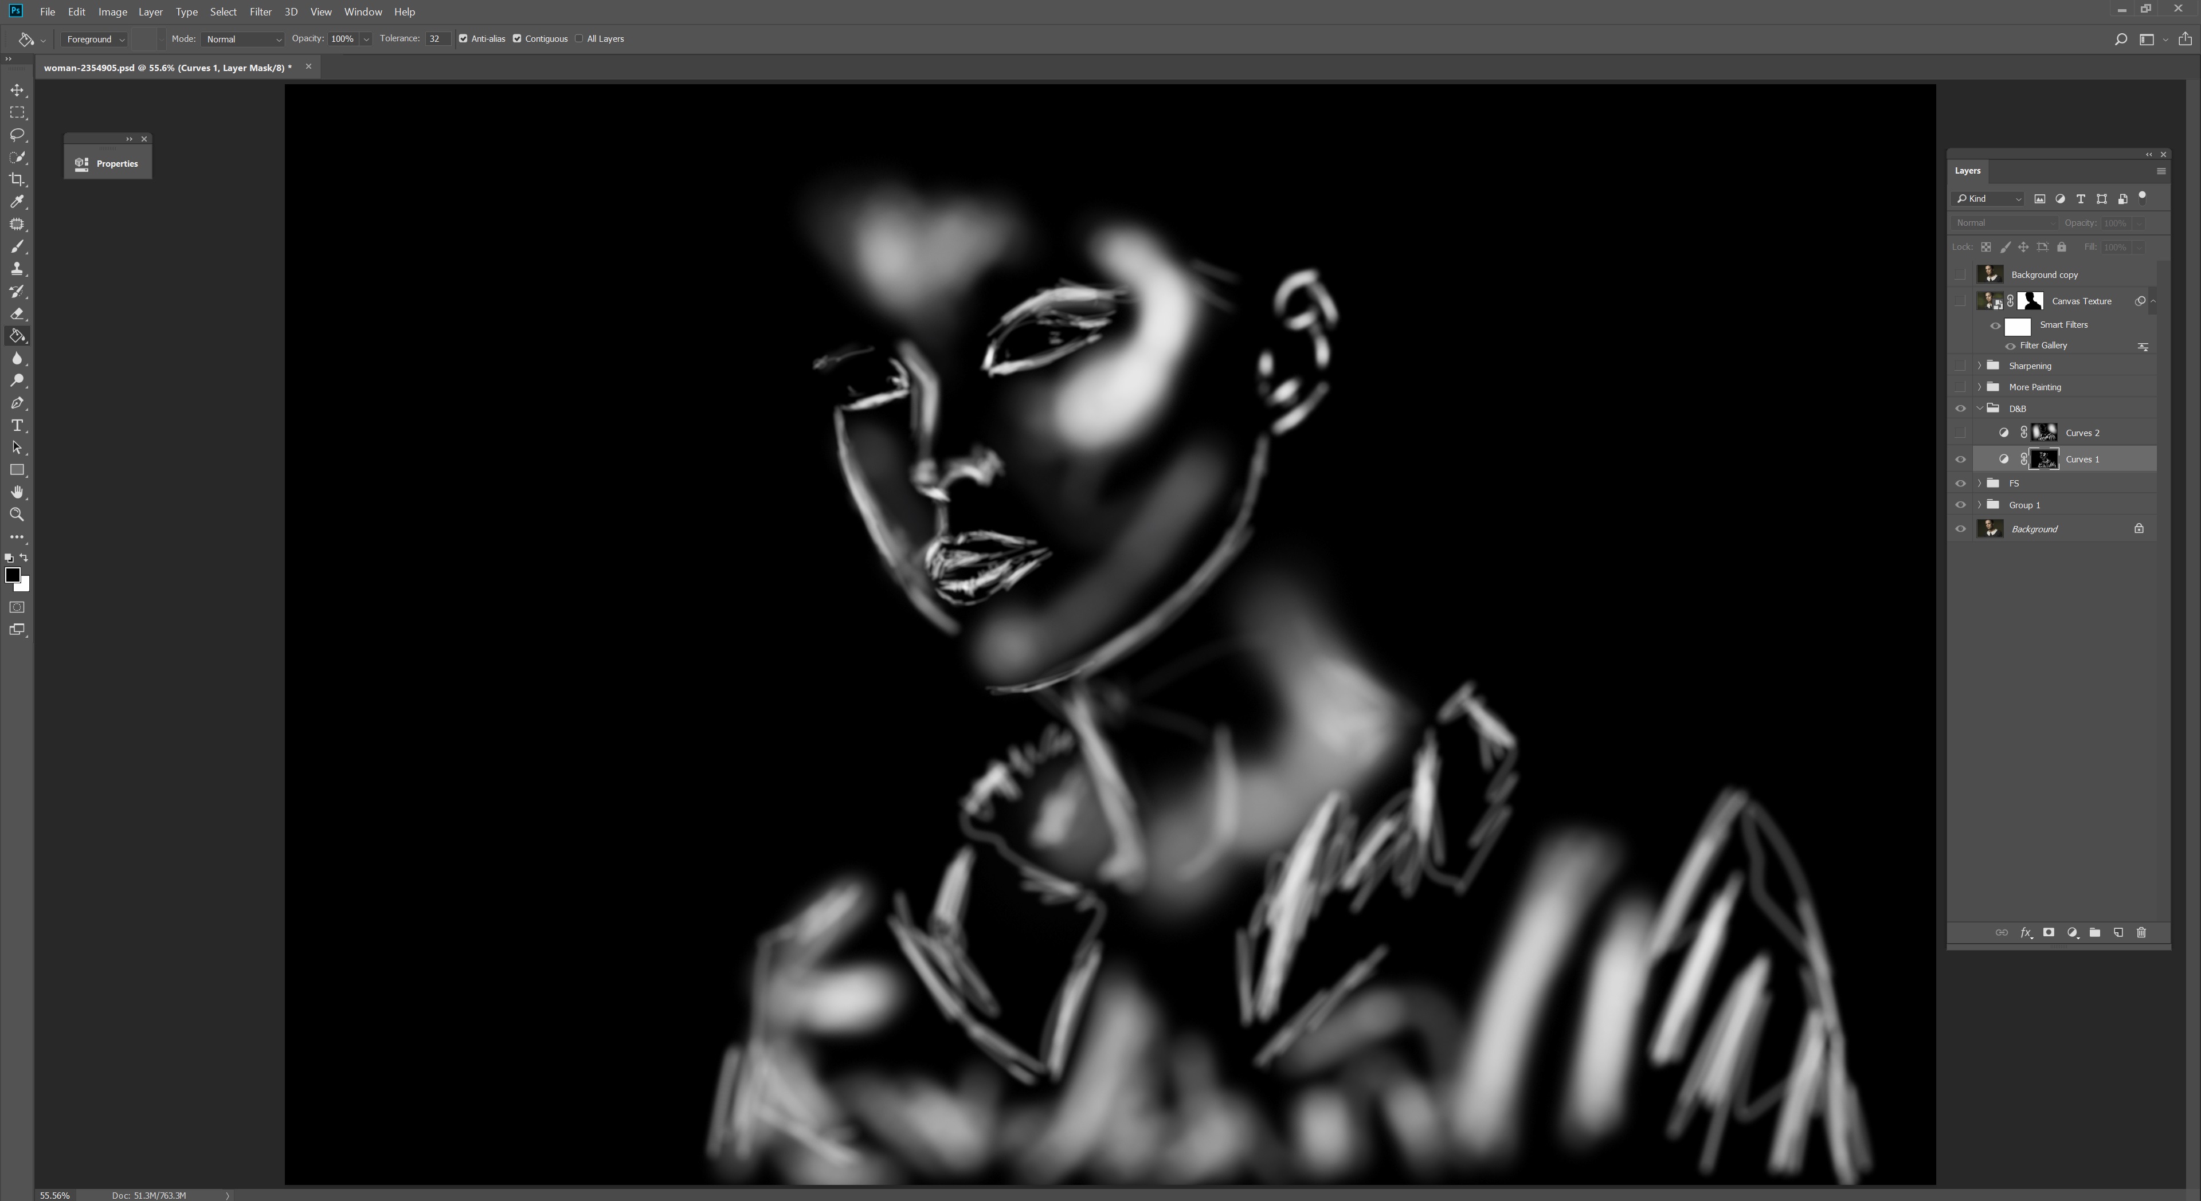Select the Curves 2 layer mask thumbnail
Viewport: 2201px width, 1201px height.
point(2045,432)
